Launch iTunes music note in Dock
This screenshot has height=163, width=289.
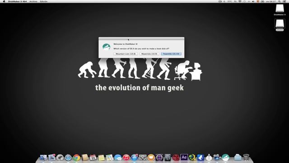click(x=126, y=158)
